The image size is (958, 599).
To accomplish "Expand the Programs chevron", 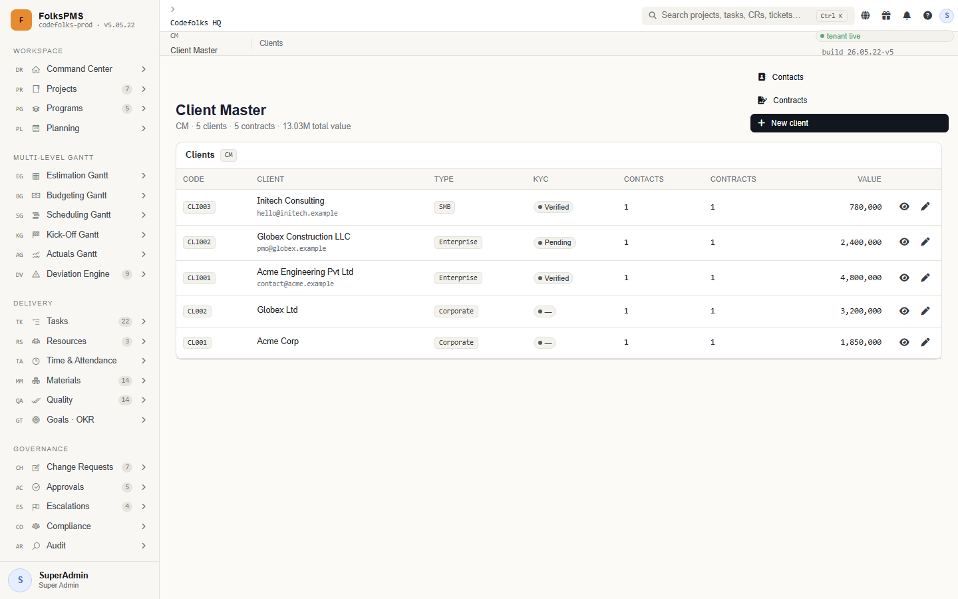I will 144,108.
